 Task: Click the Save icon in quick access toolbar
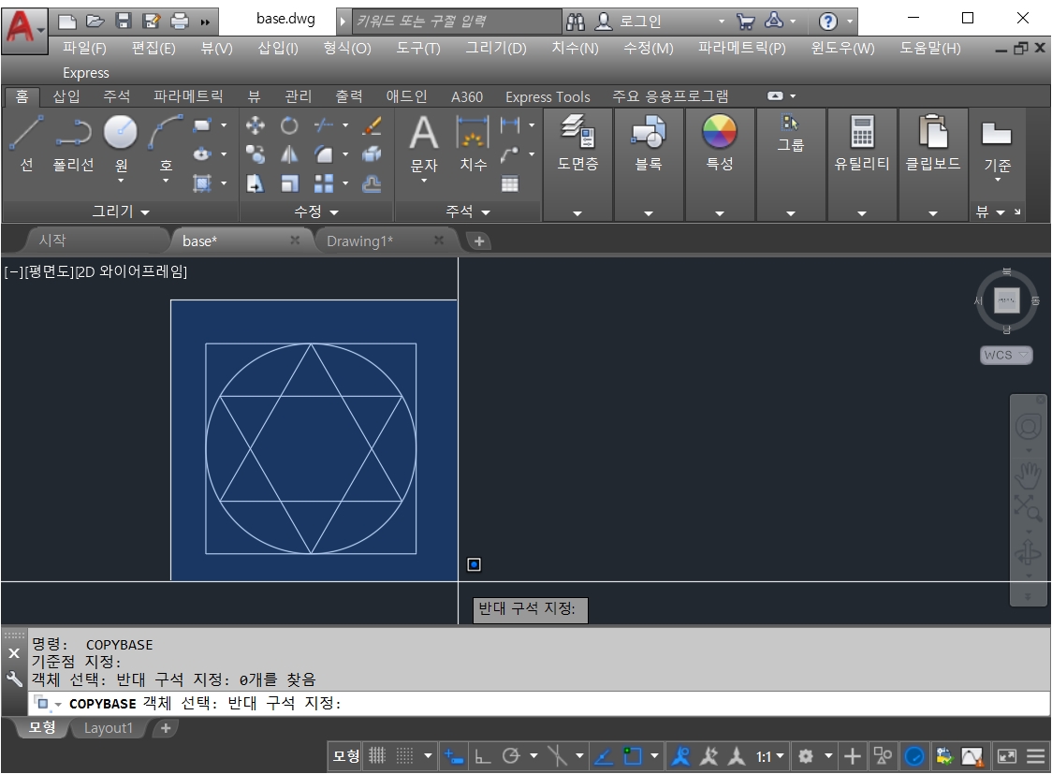tap(124, 22)
